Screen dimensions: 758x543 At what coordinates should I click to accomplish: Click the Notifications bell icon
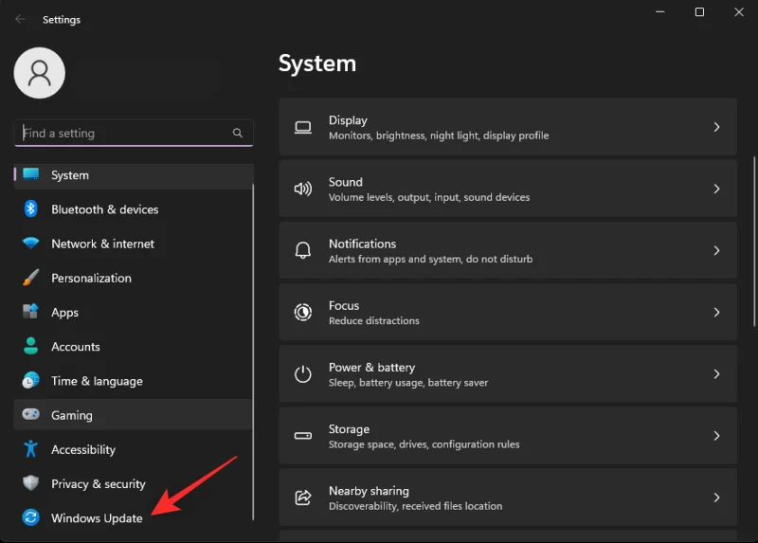(x=303, y=250)
